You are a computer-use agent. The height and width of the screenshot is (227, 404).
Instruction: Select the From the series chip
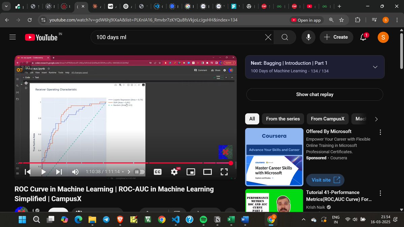coord(283,119)
